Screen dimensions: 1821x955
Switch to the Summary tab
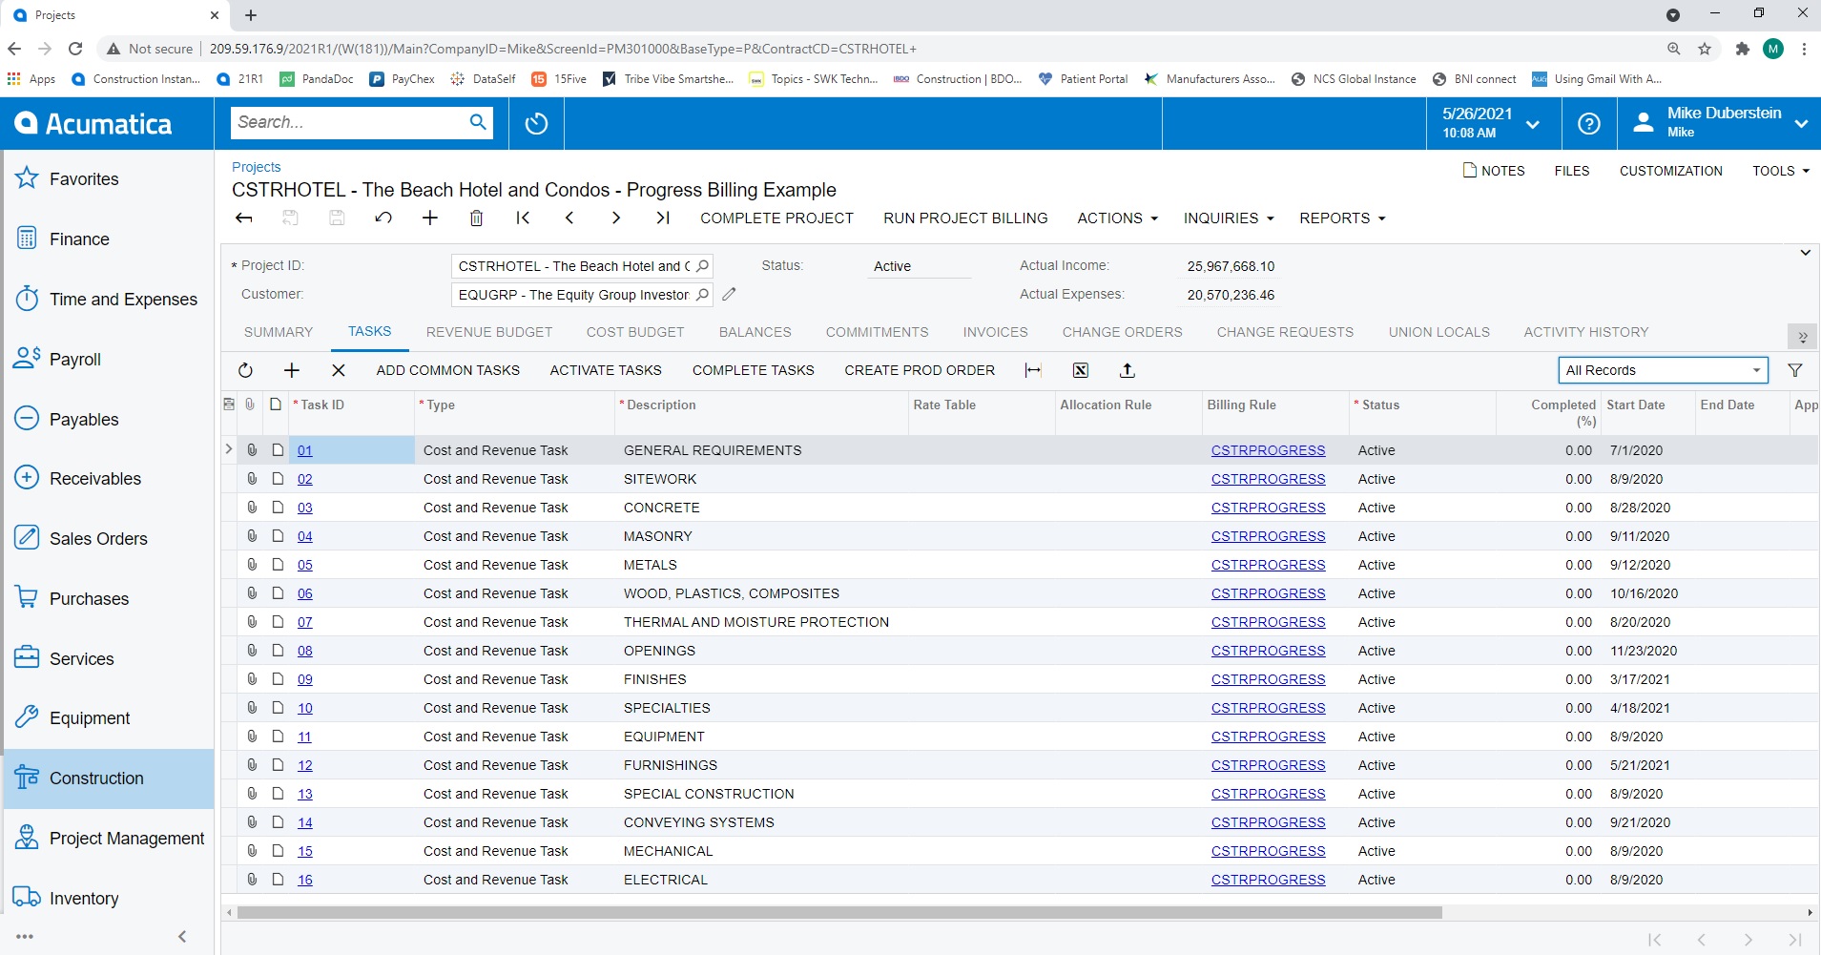point(279,332)
